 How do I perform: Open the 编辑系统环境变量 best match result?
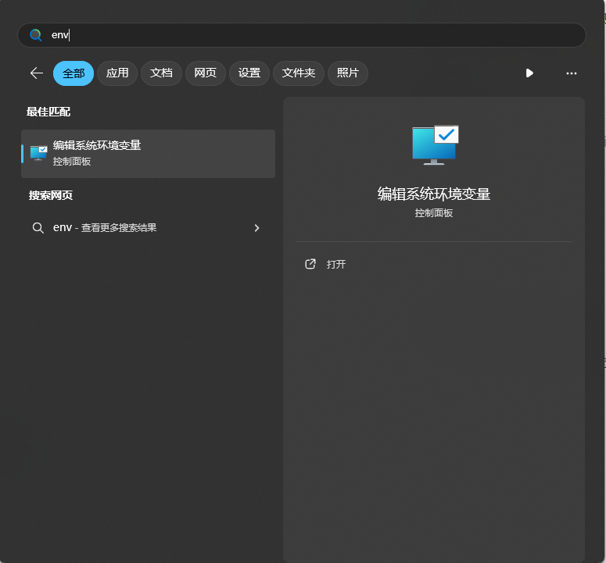click(149, 153)
